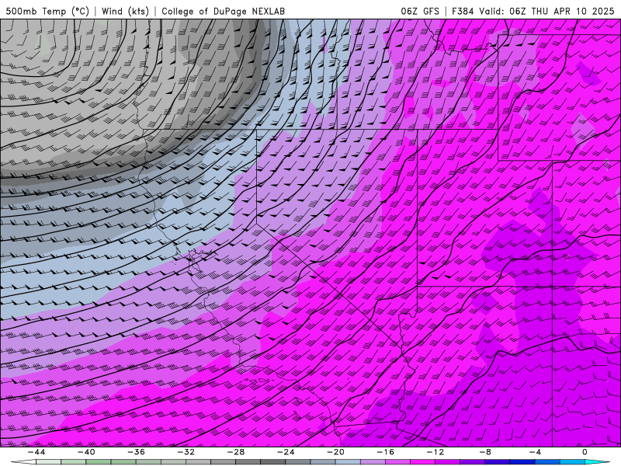Click the -40 color bar label
The width and height of the screenshot is (621, 466).
point(86,452)
